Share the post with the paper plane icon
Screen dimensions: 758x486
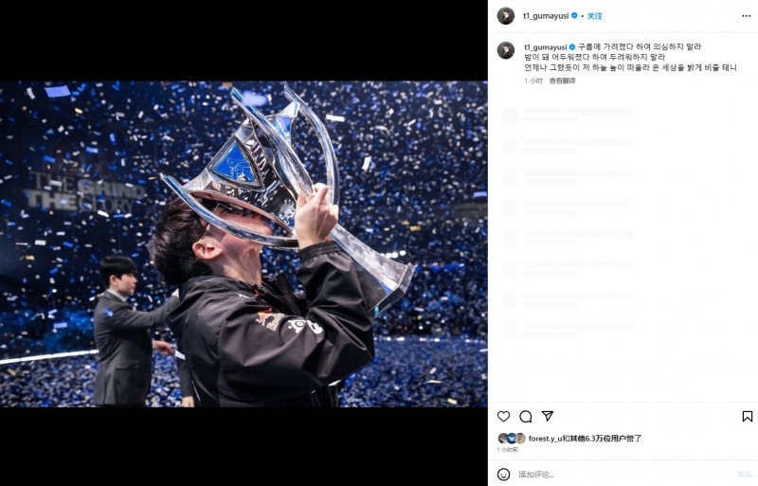[x=547, y=417]
